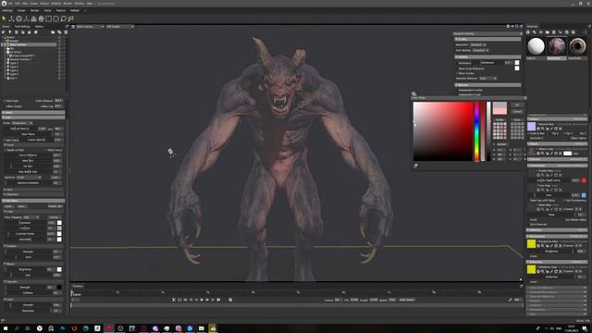592x333 pixels.
Task: Click the folder icon in Materials toolbar
Action: (x=547, y=32)
